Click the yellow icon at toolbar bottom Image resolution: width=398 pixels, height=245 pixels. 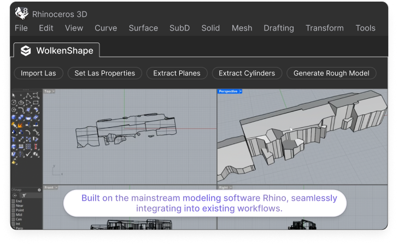pyautogui.click(x=14, y=162)
